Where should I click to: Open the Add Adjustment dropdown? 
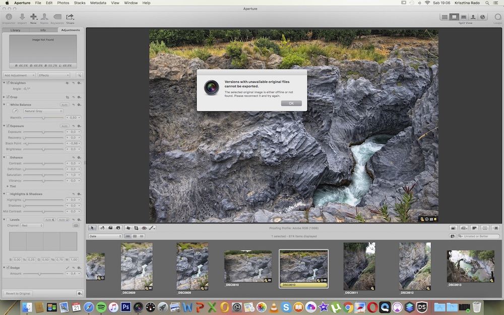[19, 75]
